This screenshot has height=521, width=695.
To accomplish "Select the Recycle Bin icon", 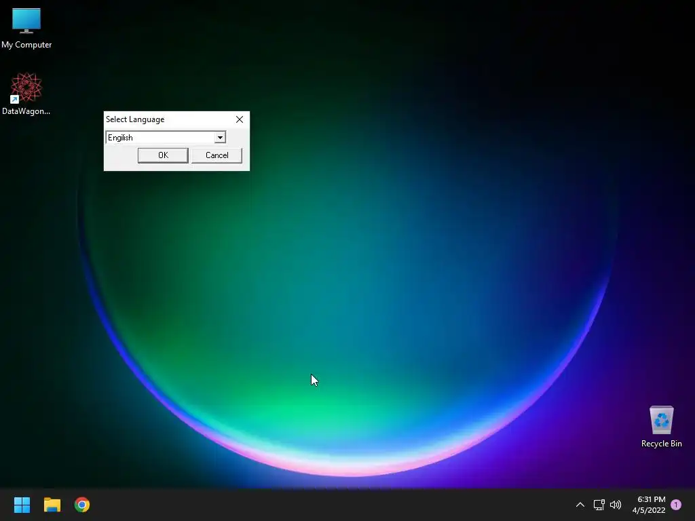I will pos(661,427).
